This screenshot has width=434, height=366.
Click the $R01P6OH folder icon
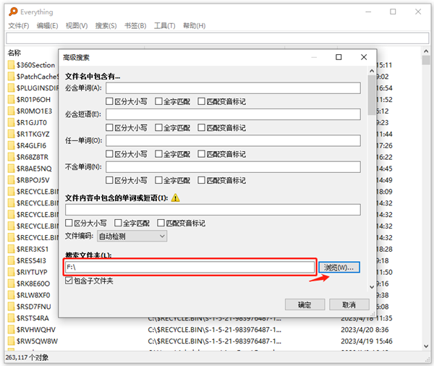[x=11, y=99]
